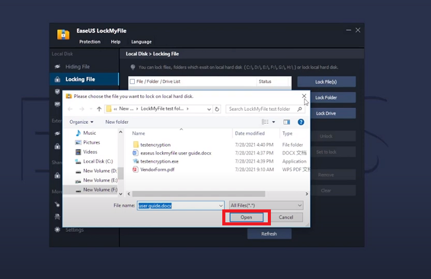Image resolution: width=431 pixels, height=279 pixels.
Task: Open Settings in the sidebar
Action: click(x=75, y=230)
